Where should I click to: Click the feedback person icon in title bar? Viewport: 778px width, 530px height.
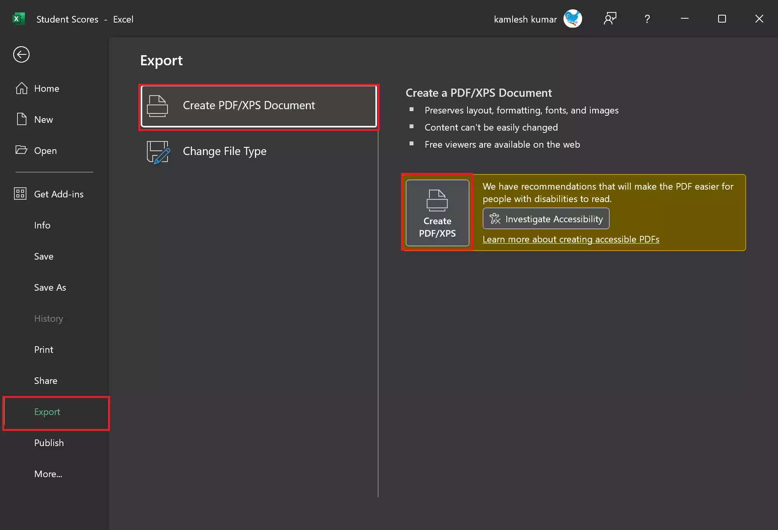click(x=610, y=19)
